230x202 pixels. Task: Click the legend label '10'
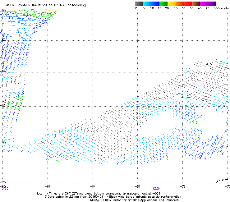(x=152, y=8)
